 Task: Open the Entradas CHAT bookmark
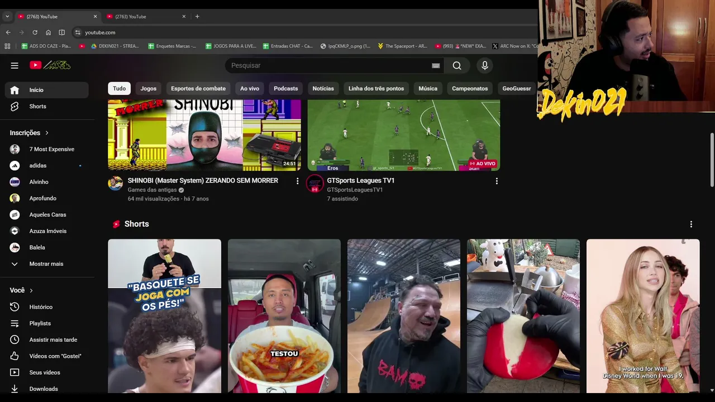tap(288, 46)
